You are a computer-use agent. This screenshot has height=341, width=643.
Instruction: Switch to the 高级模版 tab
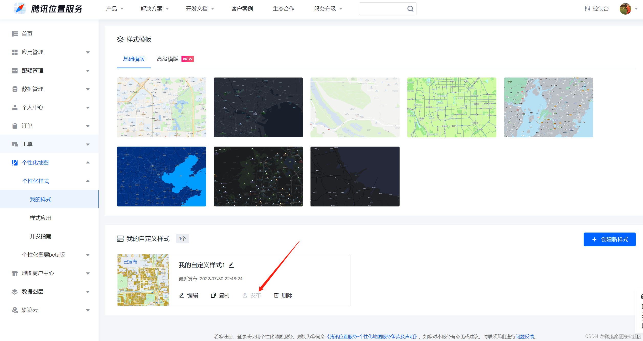pyautogui.click(x=167, y=59)
